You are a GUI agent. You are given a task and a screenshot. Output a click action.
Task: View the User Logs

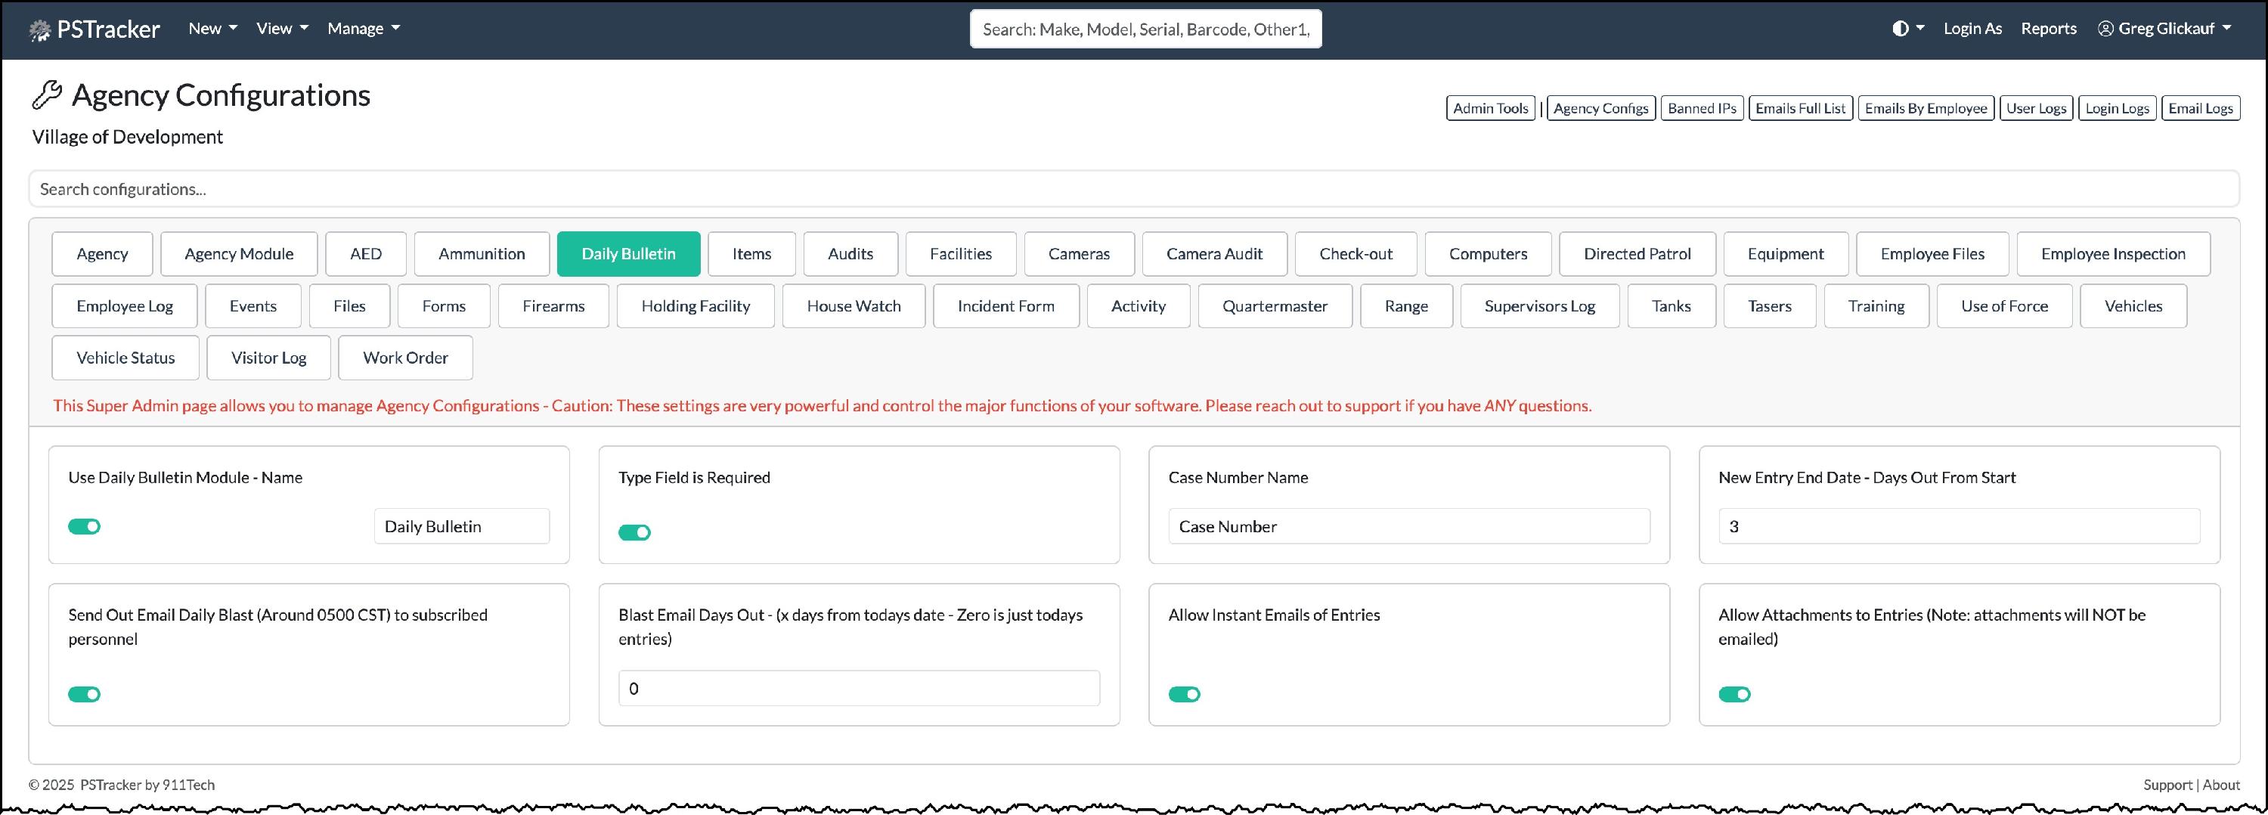click(x=2037, y=108)
